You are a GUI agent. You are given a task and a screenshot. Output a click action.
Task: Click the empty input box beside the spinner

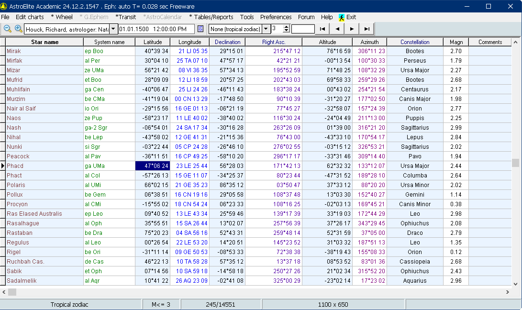302,29
